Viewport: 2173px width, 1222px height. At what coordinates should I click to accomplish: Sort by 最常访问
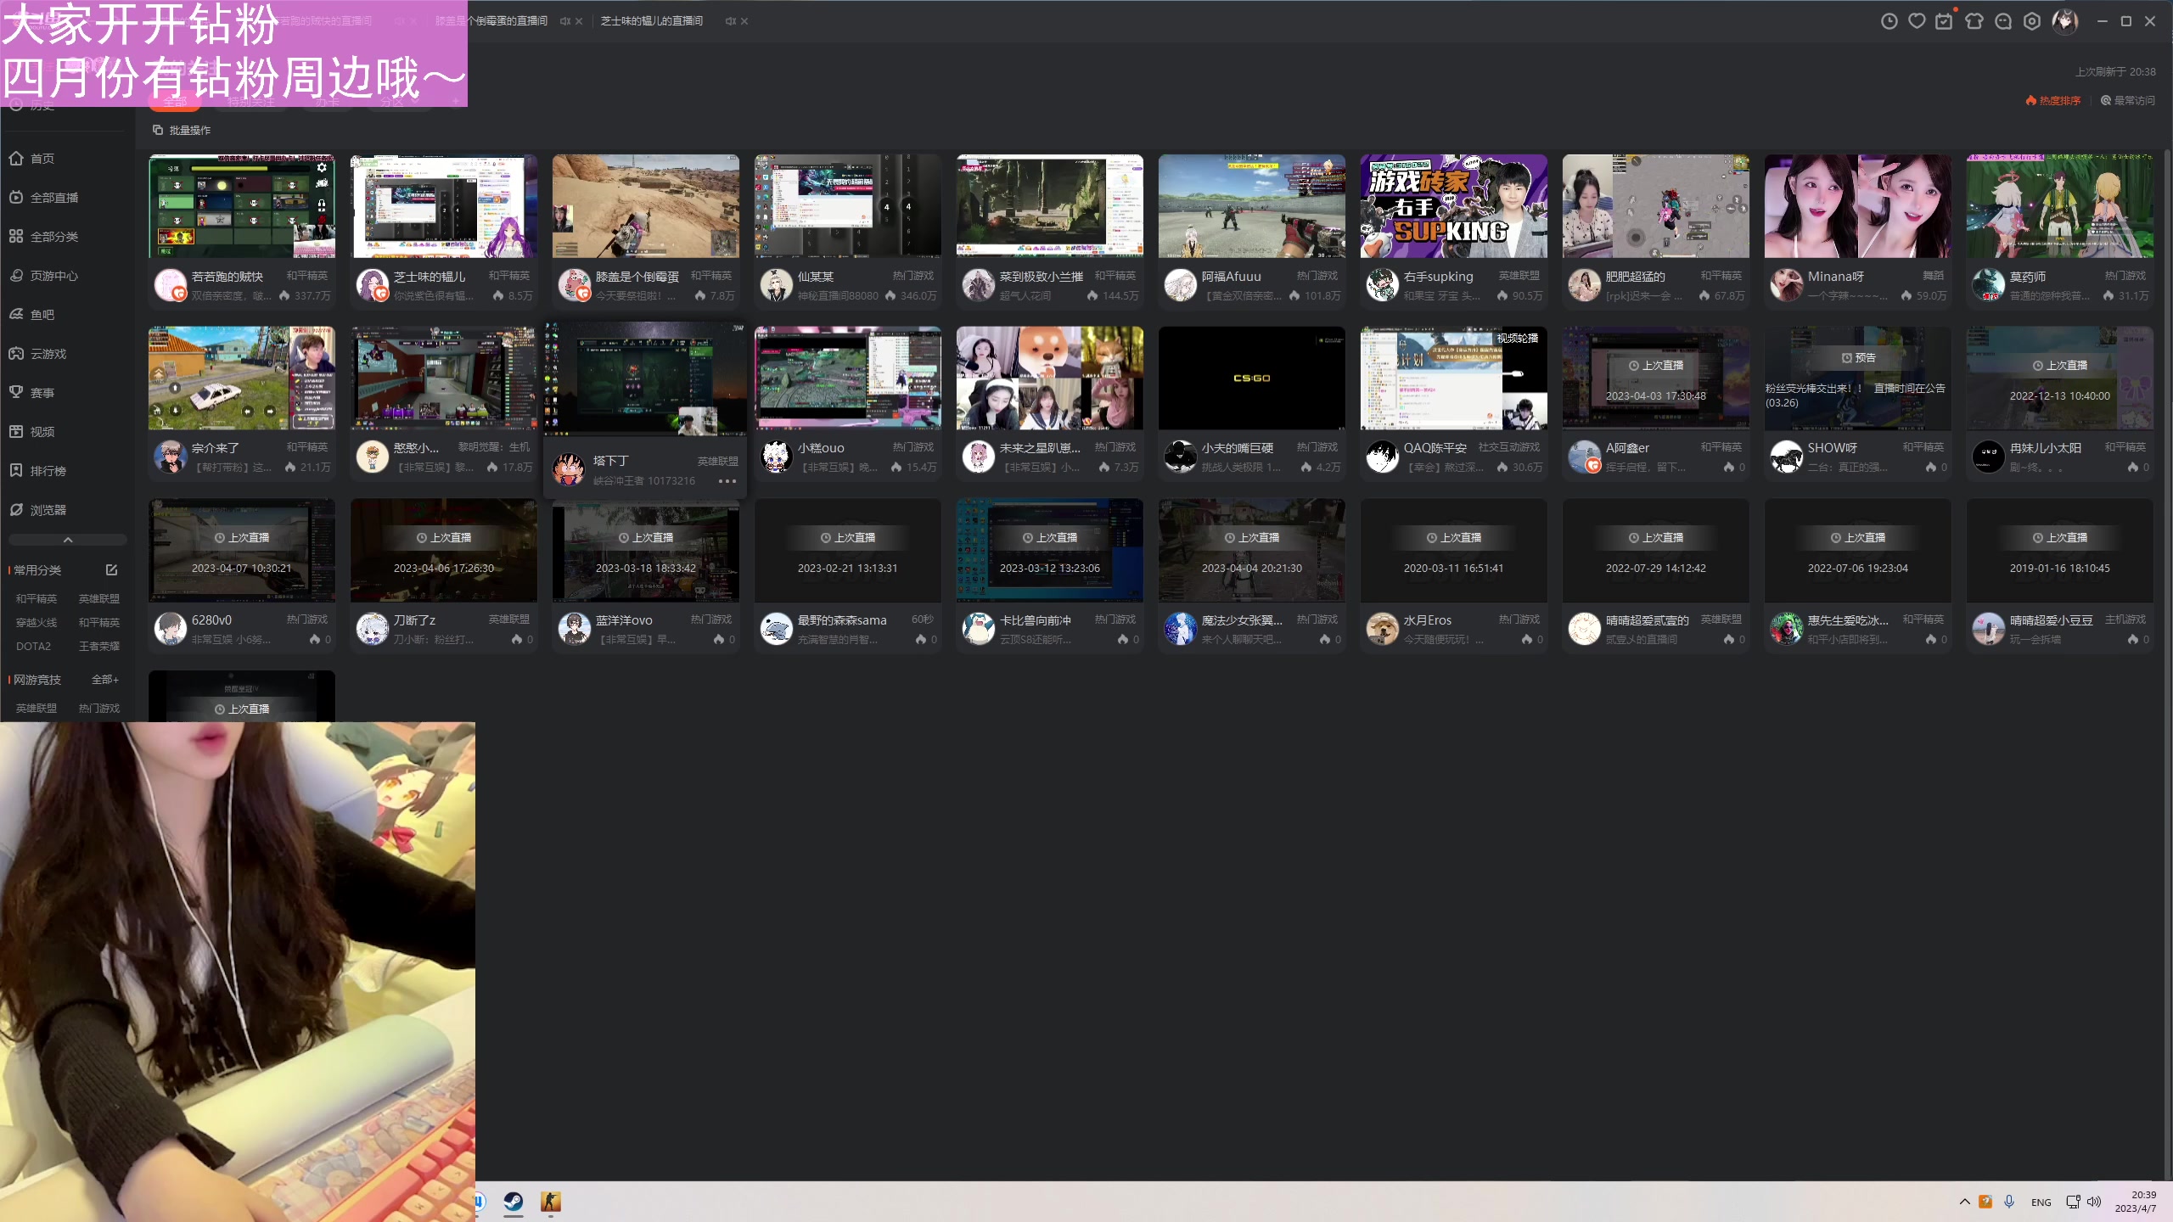pyautogui.click(x=2128, y=101)
